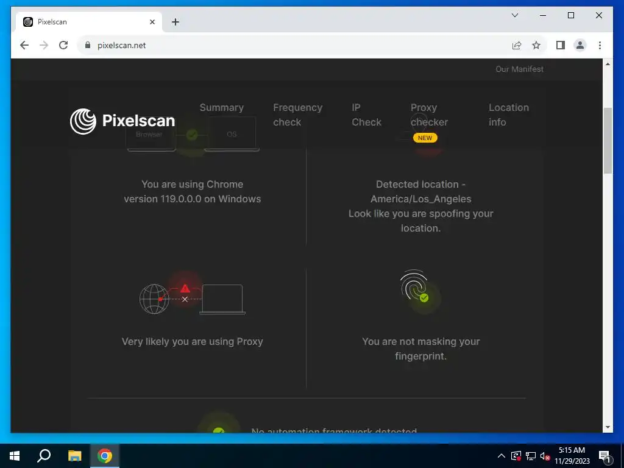624x468 pixels.
Task: Click the laptop illustration in proxy section
Action: (x=222, y=300)
